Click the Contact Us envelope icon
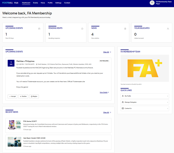174x153 pixels. pyautogui.click(x=123, y=108)
